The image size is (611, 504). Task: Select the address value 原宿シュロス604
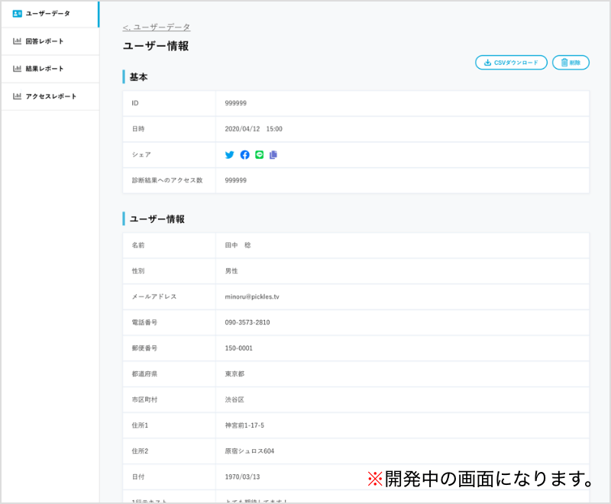(x=250, y=451)
